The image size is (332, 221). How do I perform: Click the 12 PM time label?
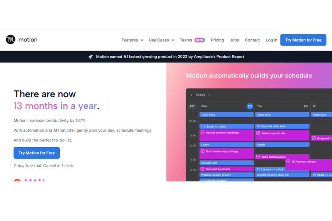193,145
